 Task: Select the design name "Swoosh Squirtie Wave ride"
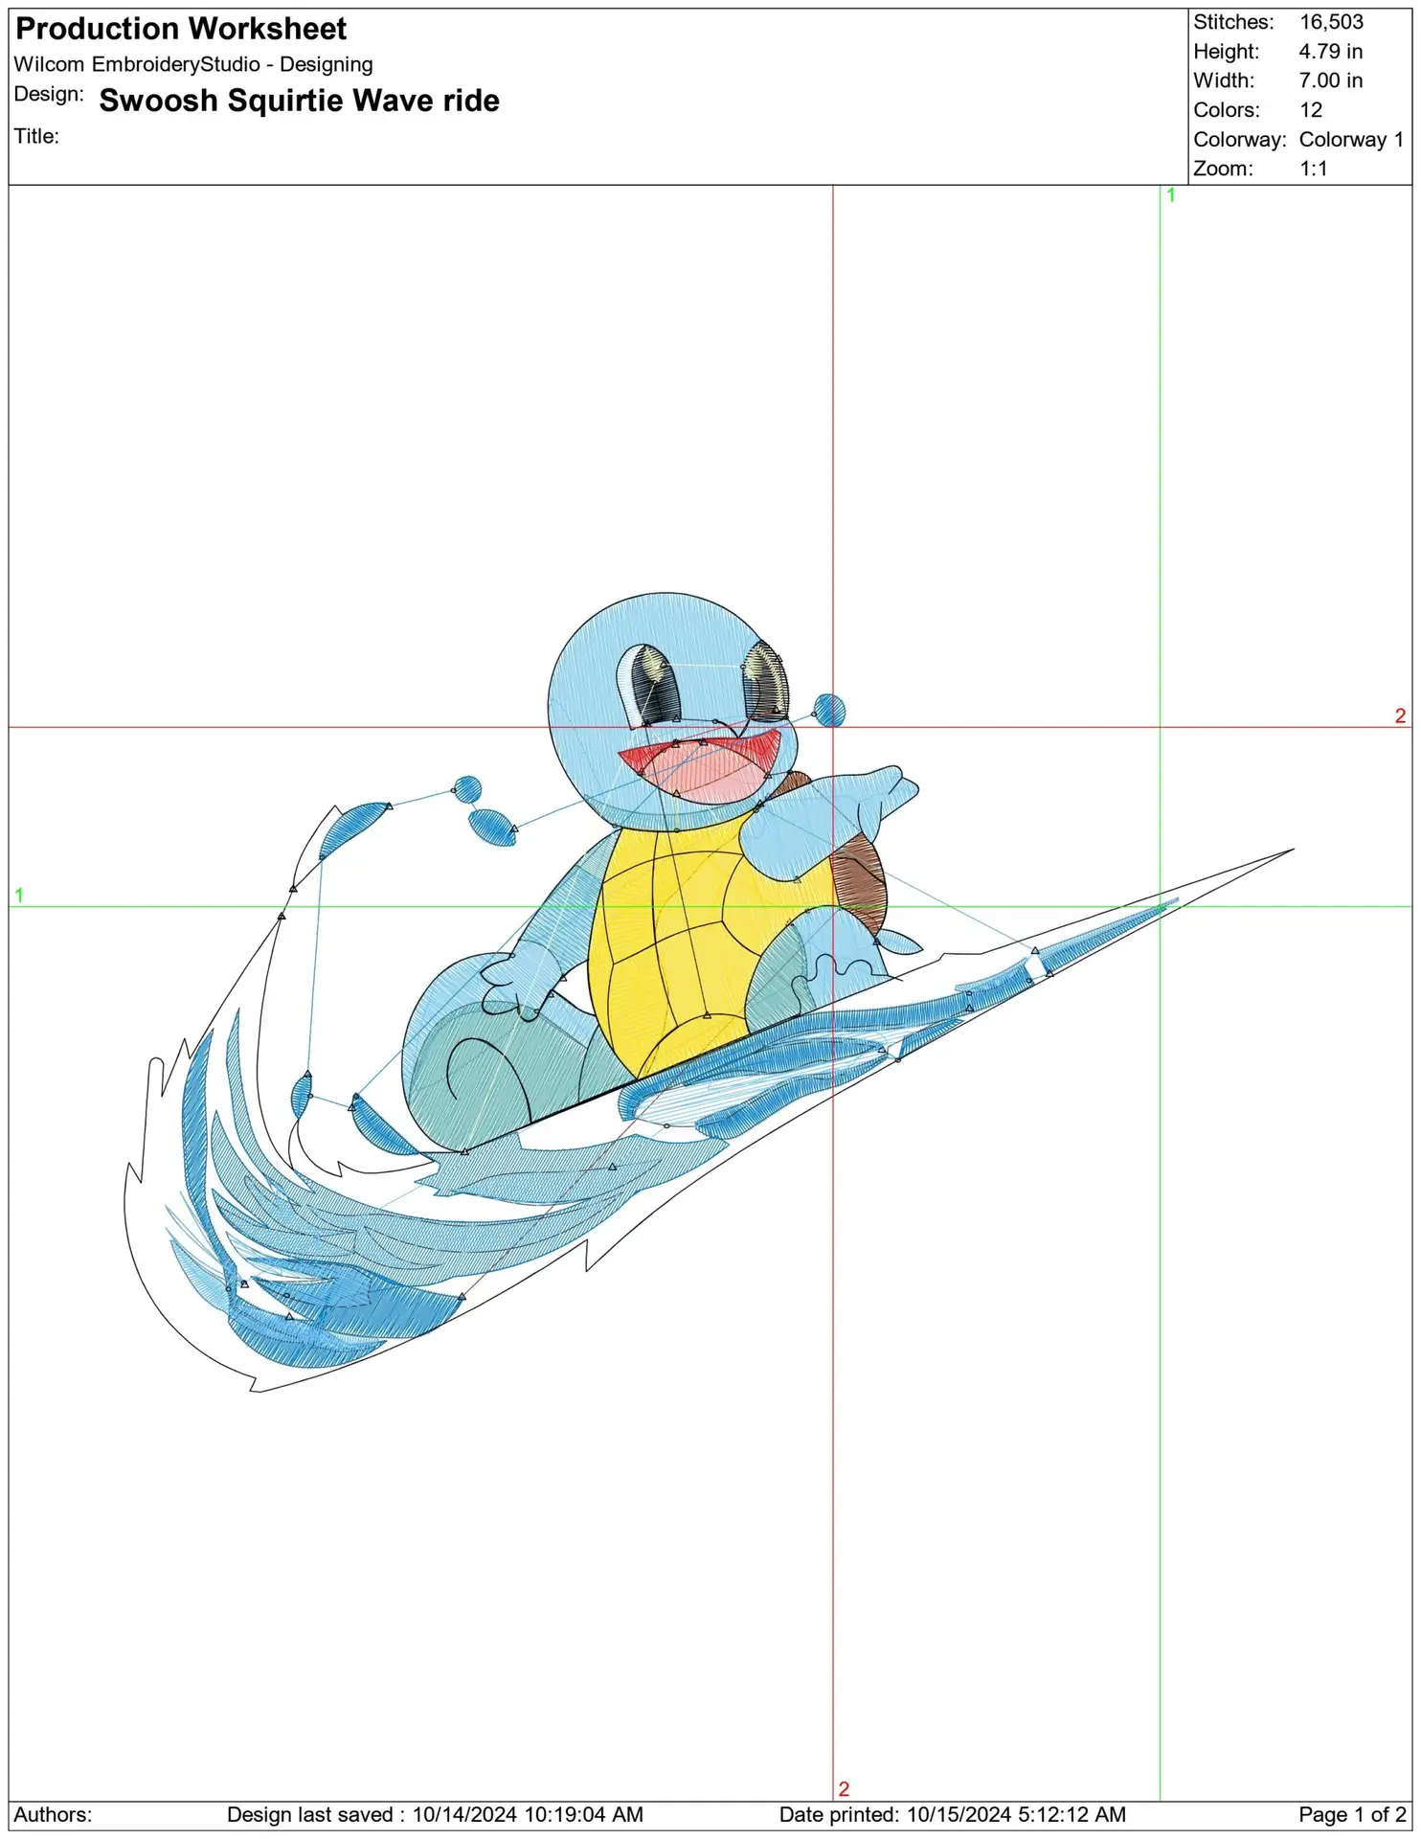pos(300,101)
